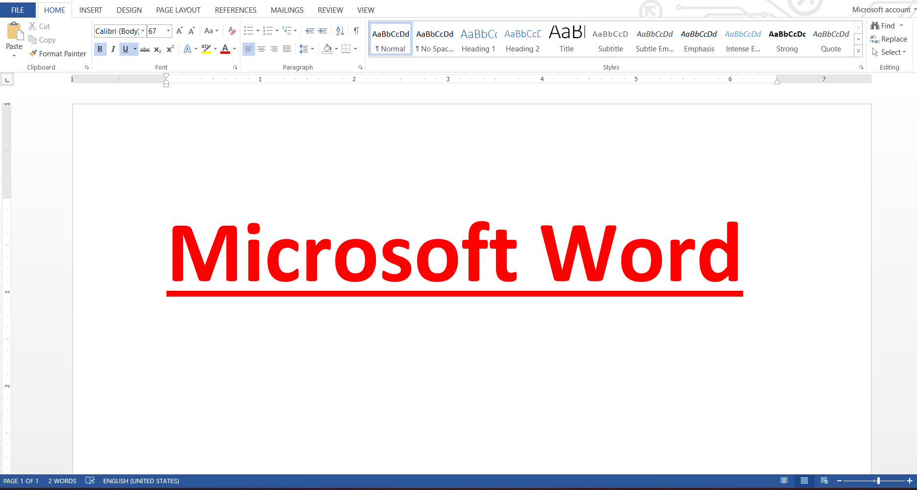The height and width of the screenshot is (490, 917).
Task: Apply strikethrough to text
Action: click(145, 49)
